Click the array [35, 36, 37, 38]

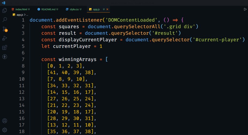(70, 132)
